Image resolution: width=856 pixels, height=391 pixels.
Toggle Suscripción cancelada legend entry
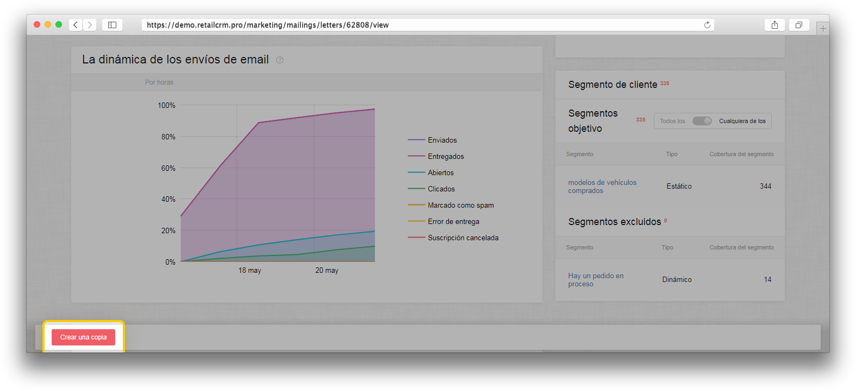click(453, 238)
